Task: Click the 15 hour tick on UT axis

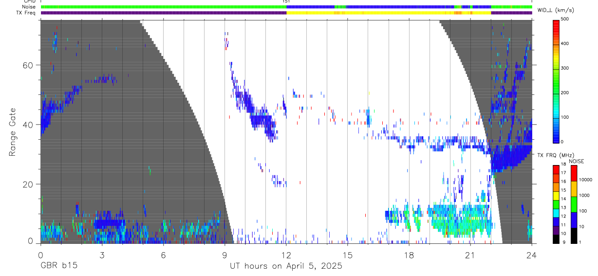Action: (347, 256)
